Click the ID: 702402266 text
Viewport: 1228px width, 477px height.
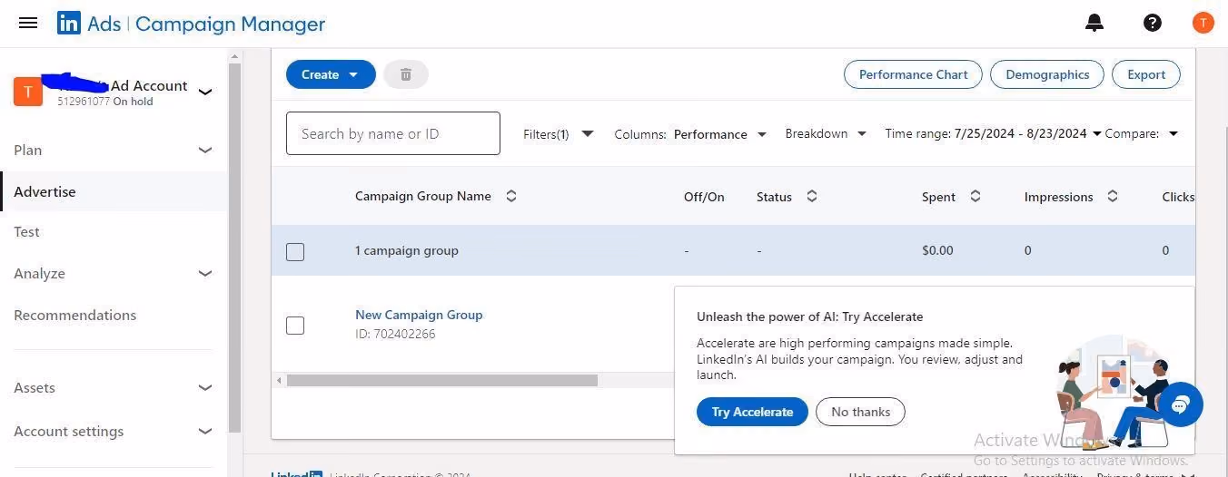pos(395,334)
